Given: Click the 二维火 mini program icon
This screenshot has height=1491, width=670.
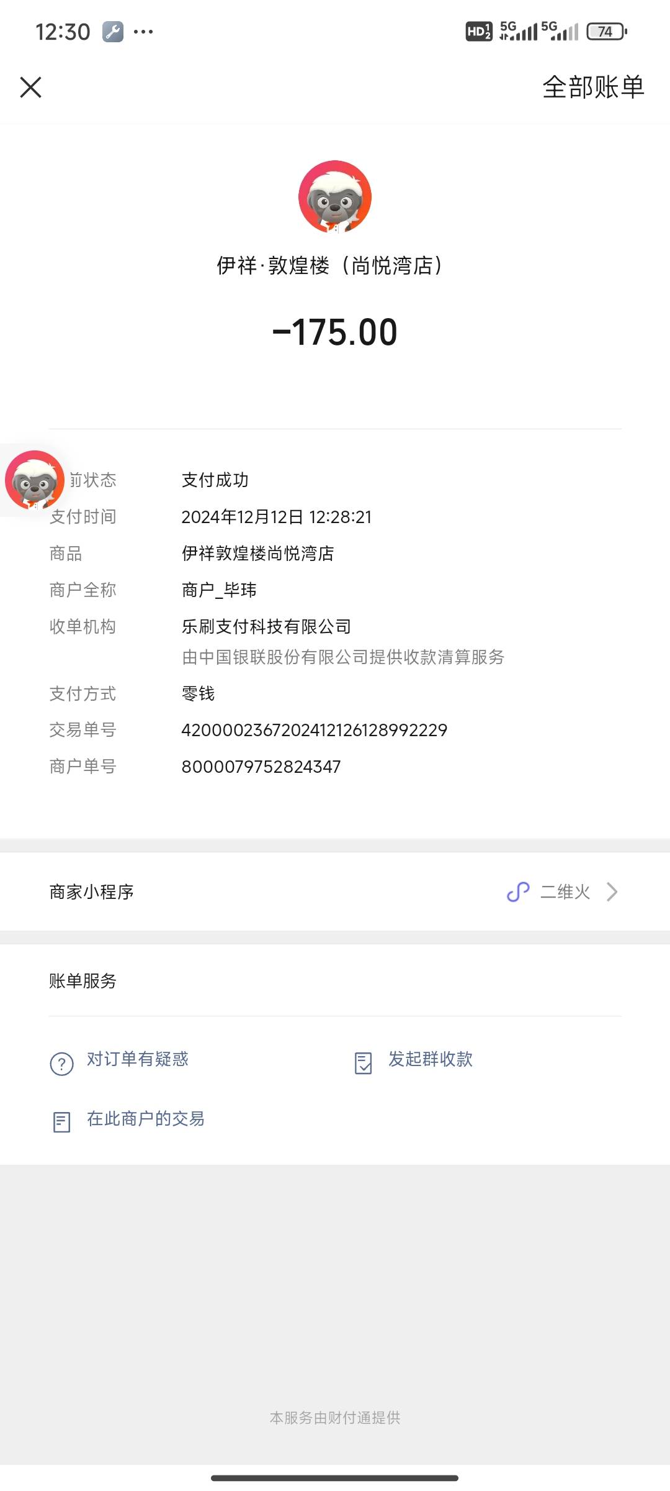Looking at the screenshot, I should 518,892.
